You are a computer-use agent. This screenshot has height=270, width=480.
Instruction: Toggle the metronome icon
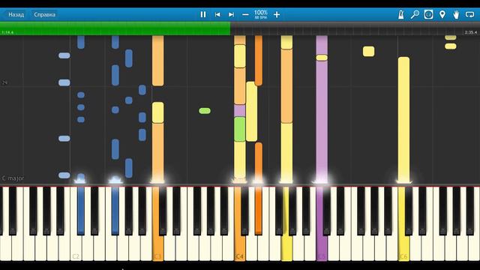[x=401, y=14]
